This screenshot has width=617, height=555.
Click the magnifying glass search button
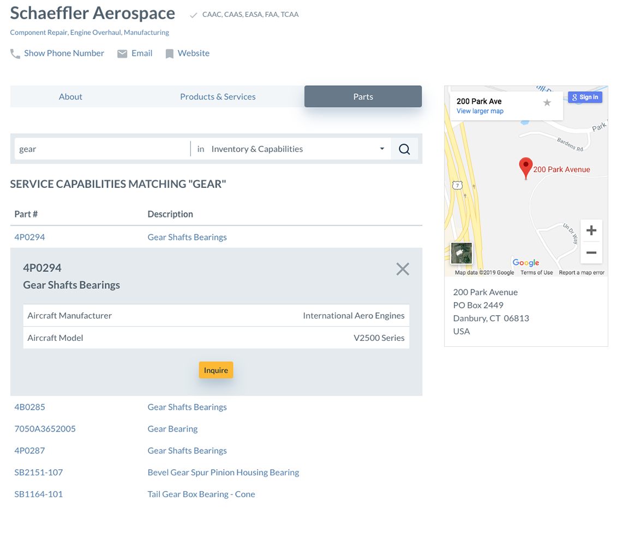404,149
